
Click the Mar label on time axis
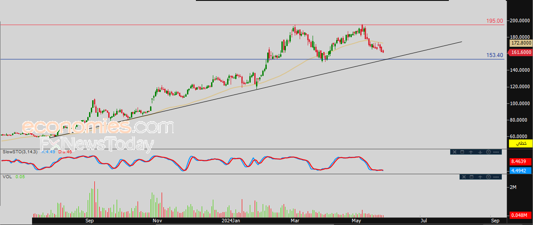[295, 221]
